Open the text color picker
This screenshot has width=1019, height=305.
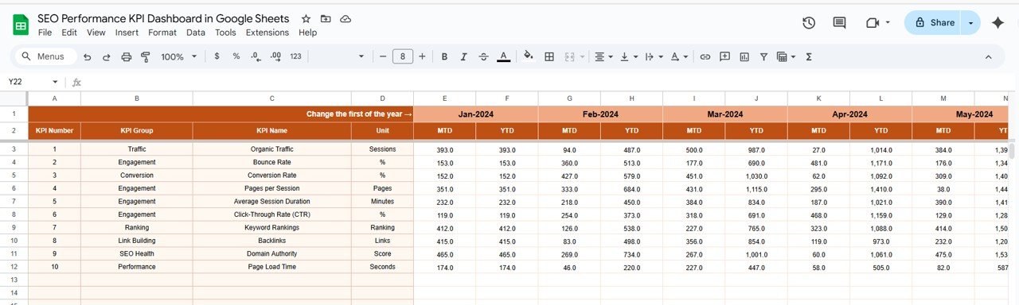[503, 56]
